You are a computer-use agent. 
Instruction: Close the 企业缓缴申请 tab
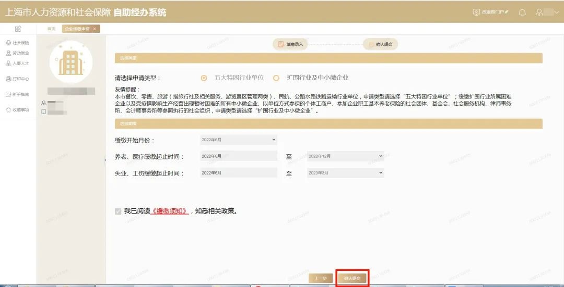point(95,29)
